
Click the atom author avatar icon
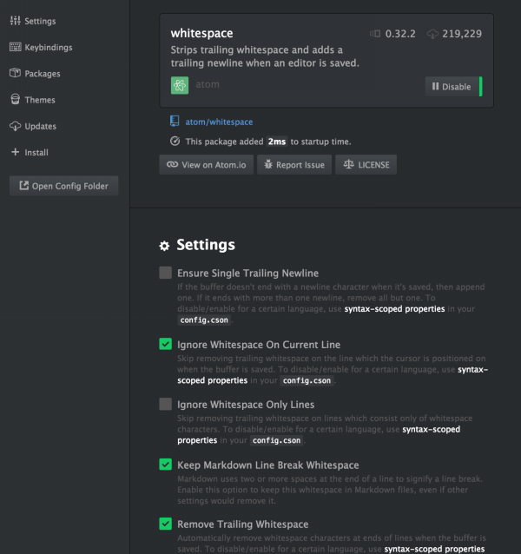180,86
